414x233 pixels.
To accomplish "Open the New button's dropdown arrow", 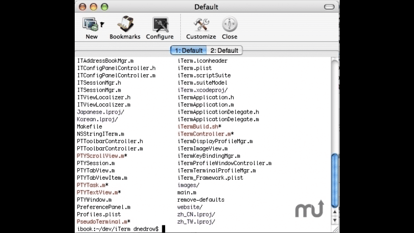I will point(102,25).
